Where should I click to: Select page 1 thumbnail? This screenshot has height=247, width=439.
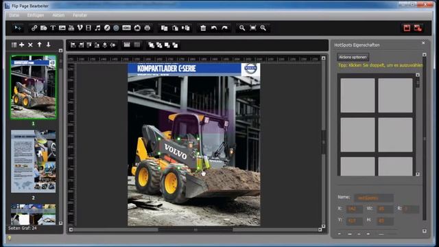(x=34, y=87)
